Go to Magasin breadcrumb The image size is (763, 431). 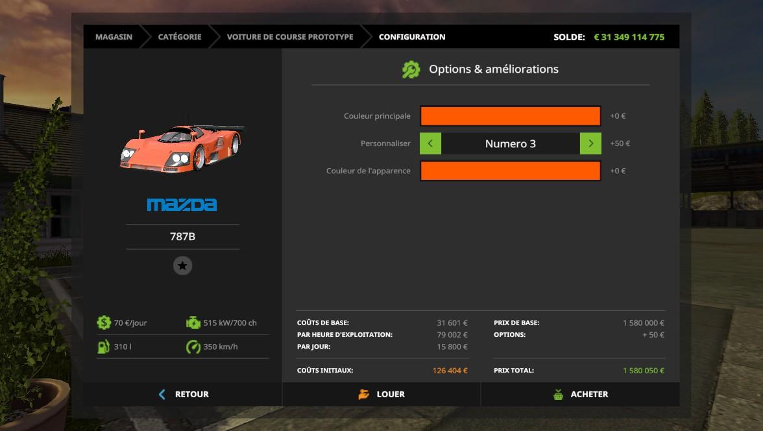pyautogui.click(x=114, y=37)
